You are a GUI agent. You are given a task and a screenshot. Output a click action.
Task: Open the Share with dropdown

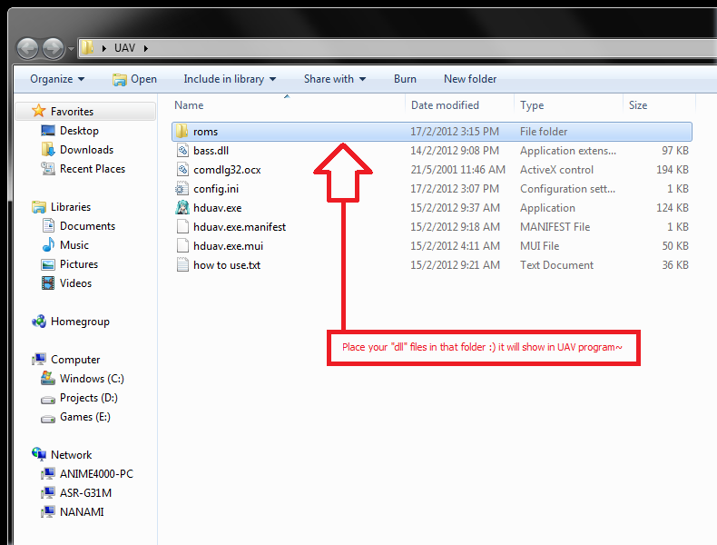click(x=335, y=79)
